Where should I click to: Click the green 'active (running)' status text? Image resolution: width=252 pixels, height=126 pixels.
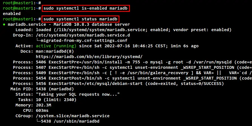pos(56,46)
